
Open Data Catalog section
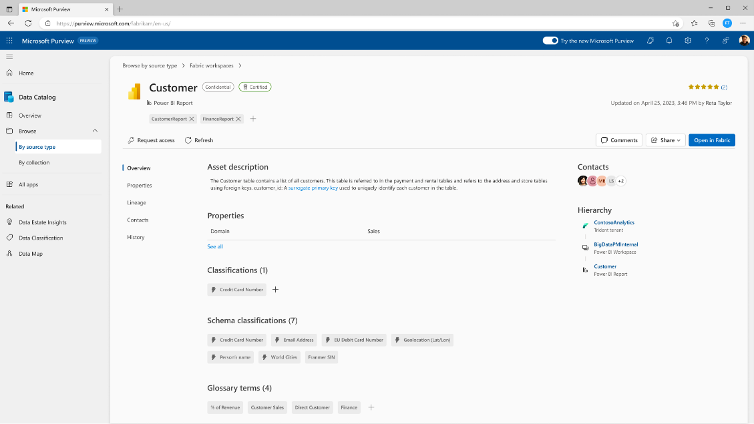[x=37, y=97]
